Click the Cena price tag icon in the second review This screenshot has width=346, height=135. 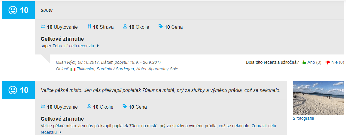coord(125,107)
